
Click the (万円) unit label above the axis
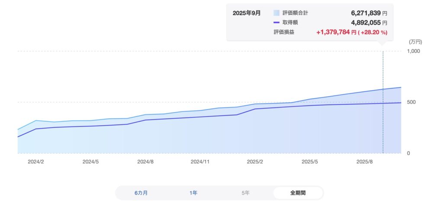[x=415, y=42]
